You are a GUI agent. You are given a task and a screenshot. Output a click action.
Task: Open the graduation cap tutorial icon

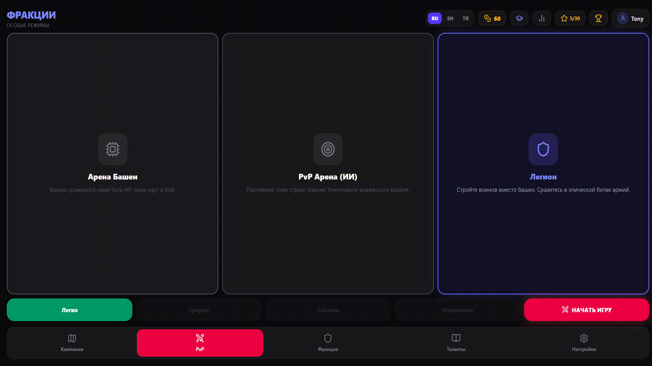pyautogui.click(x=519, y=18)
